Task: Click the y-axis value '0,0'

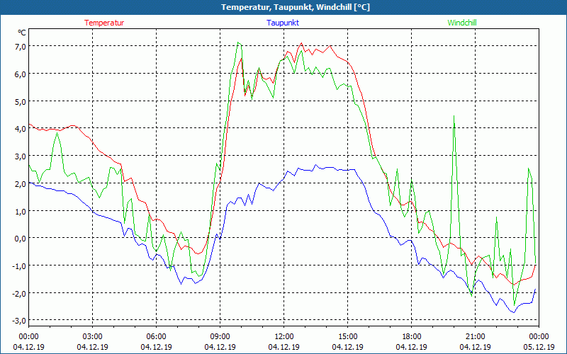Action: [21, 238]
